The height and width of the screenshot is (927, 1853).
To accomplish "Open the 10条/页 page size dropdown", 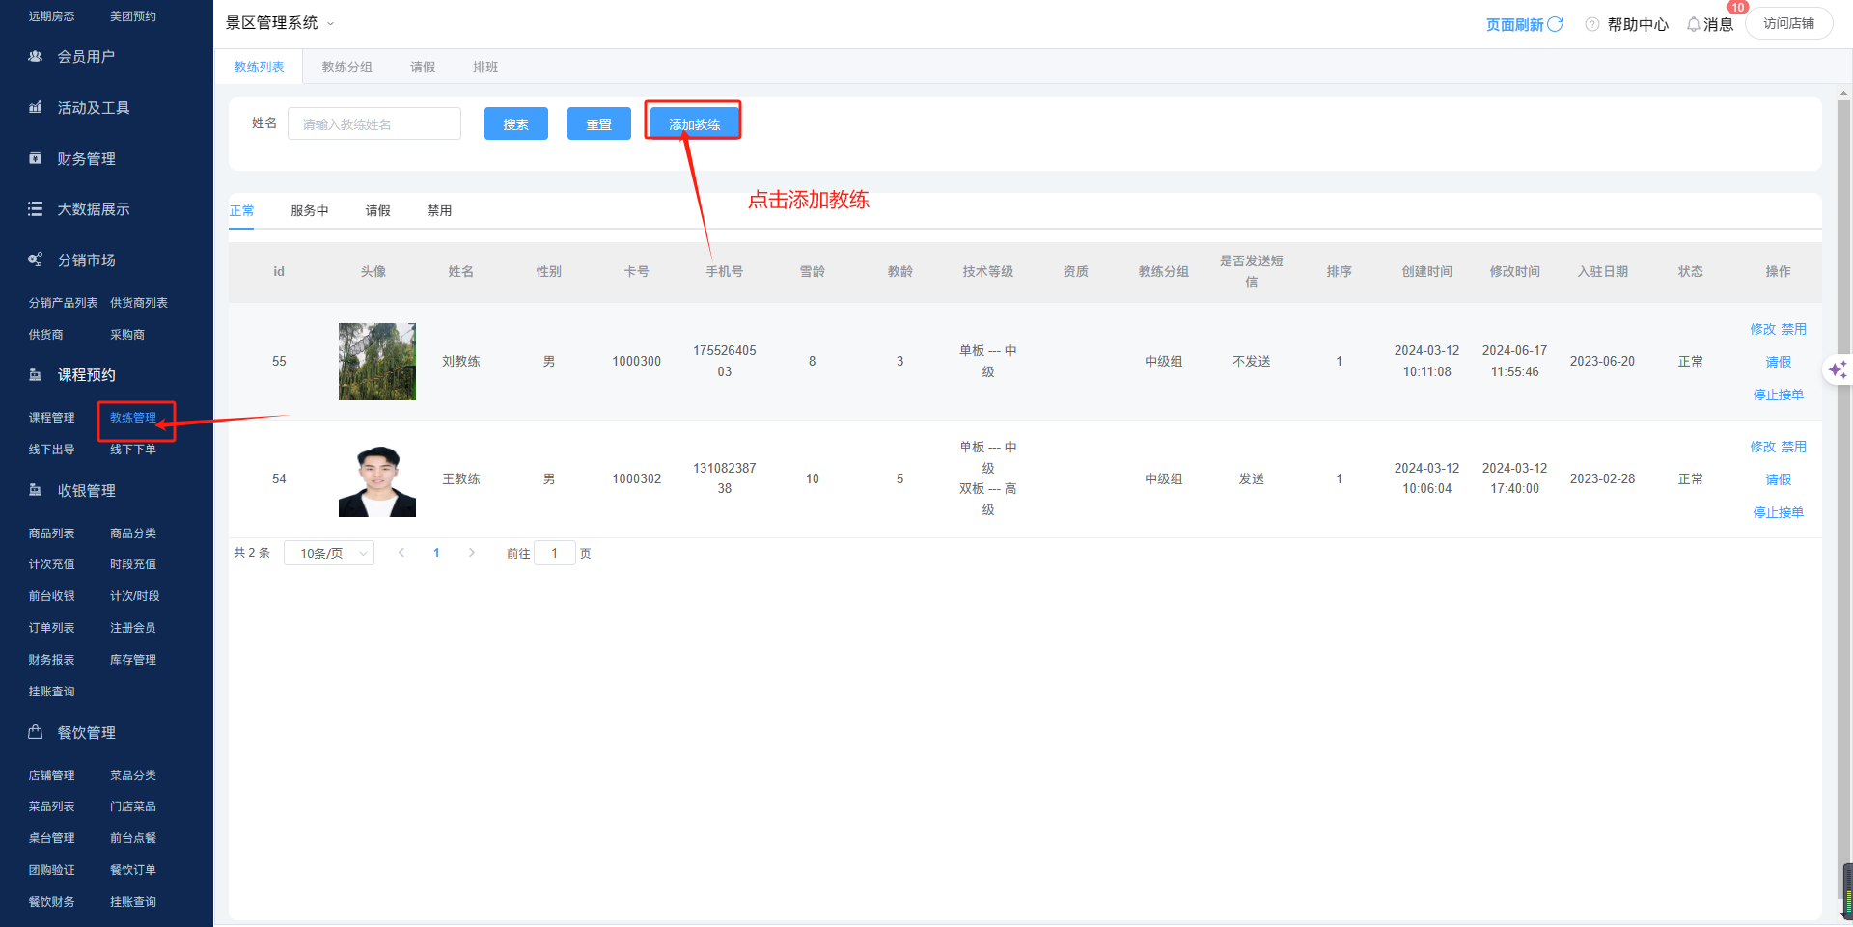I will (x=329, y=553).
